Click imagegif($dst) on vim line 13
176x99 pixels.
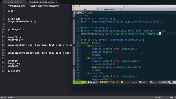click(x=102, y=52)
